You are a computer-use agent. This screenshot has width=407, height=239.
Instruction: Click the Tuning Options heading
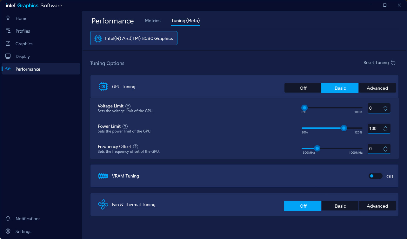click(107, 63)
